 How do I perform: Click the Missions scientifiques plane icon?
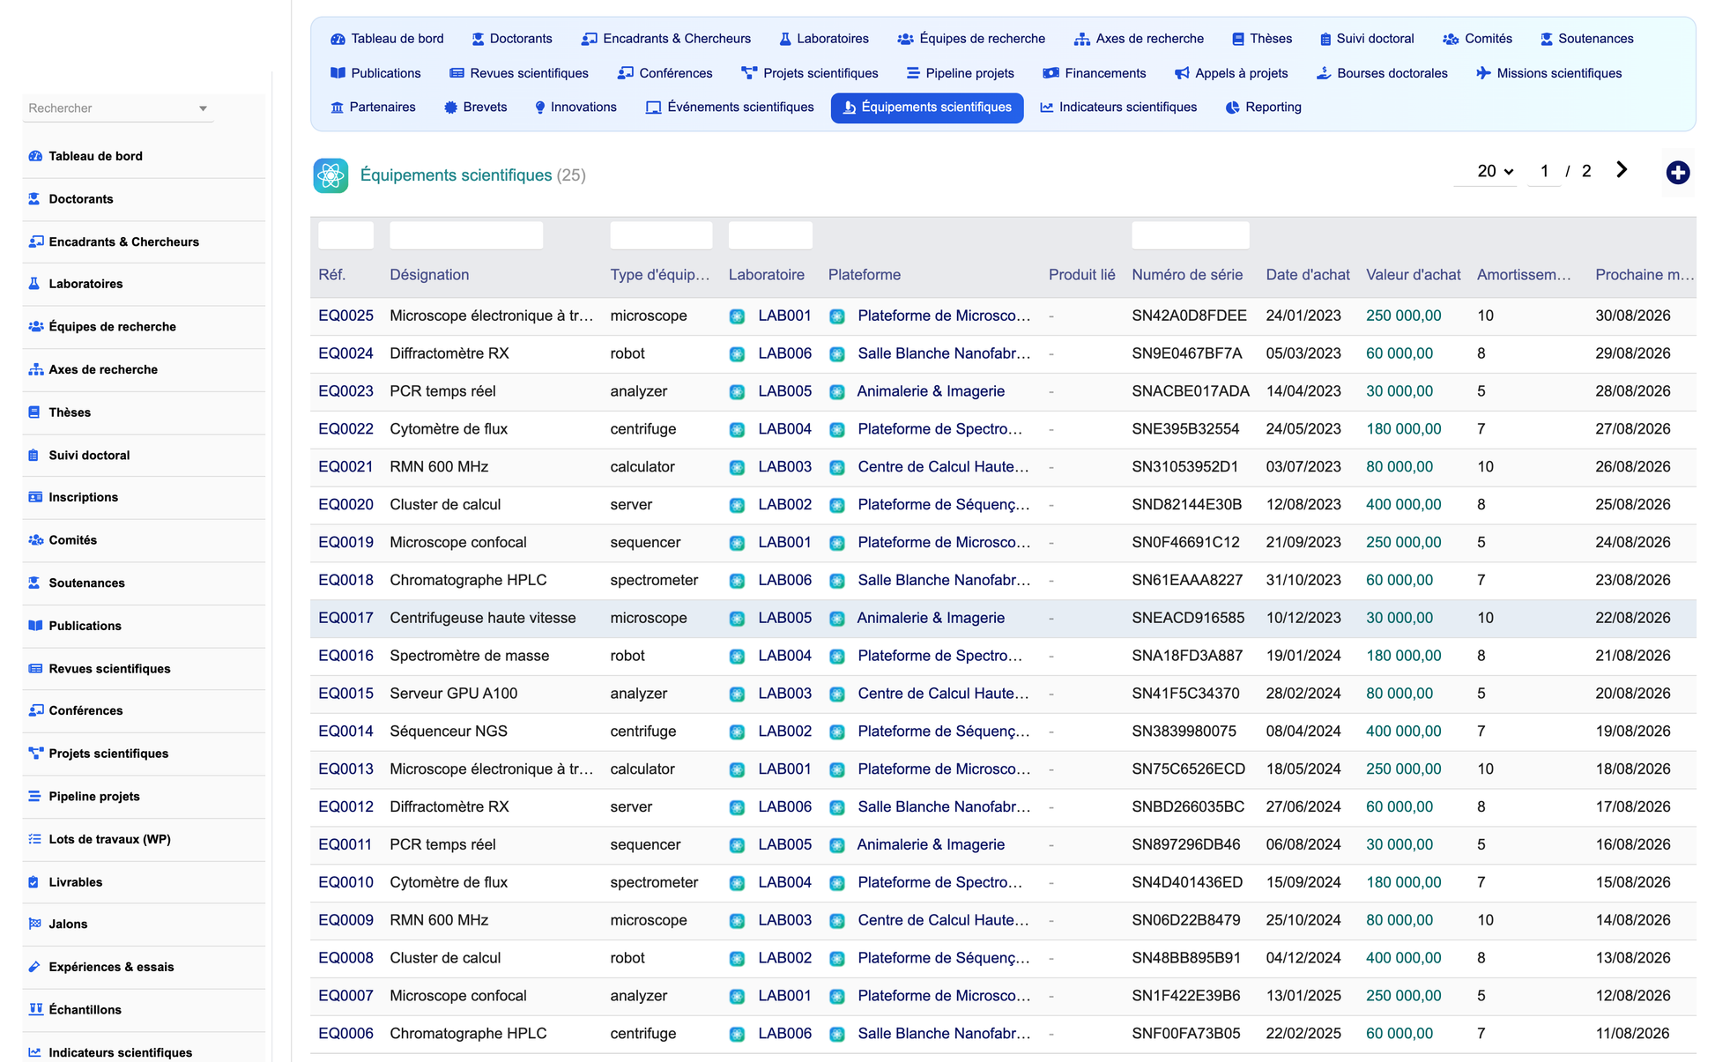(x=1483, y=73)
